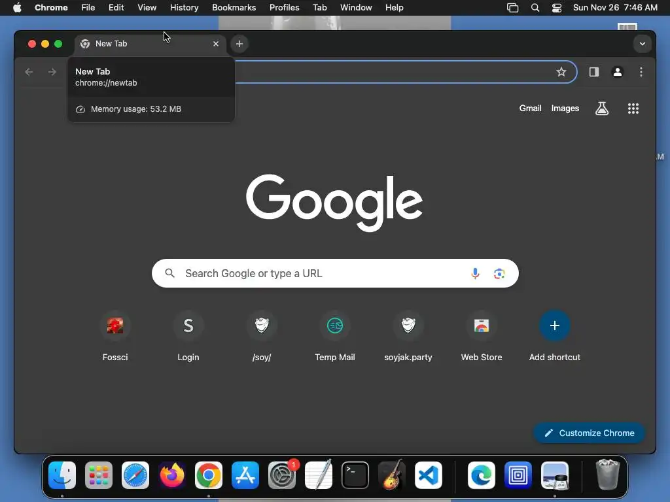Launch Microsoft Edge from the Dock
The height and width of the screenshot is (502, 670).
(482, 475)
